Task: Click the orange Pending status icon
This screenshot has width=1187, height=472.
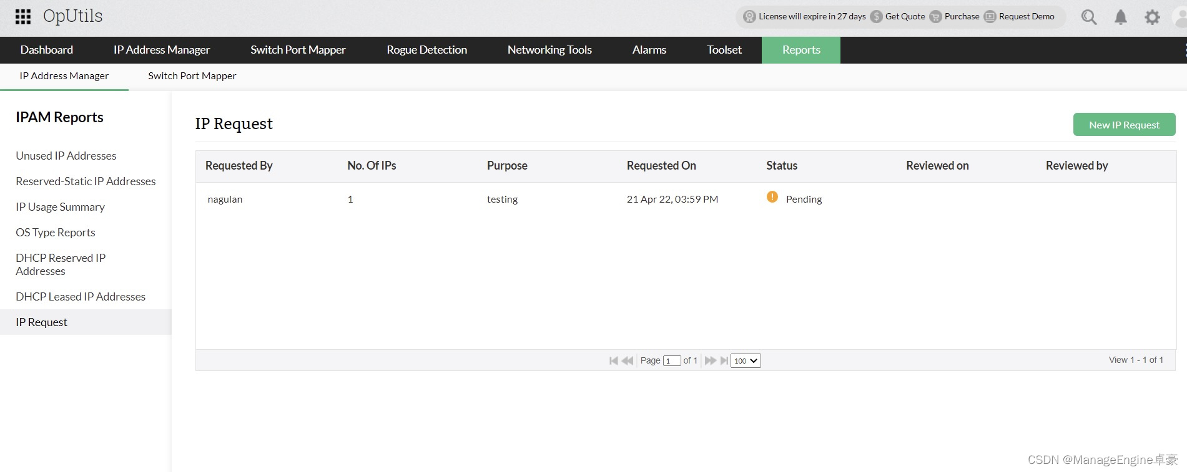Action: pyautogui.click(x=772, y=197)
